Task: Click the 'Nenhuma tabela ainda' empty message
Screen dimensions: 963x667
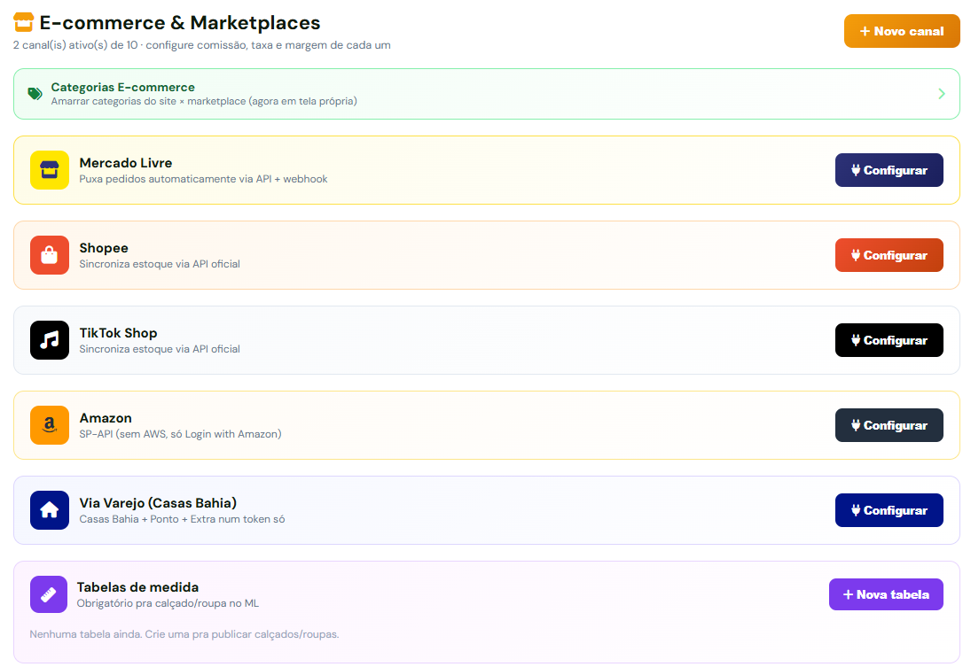Action: click(184, 634)
